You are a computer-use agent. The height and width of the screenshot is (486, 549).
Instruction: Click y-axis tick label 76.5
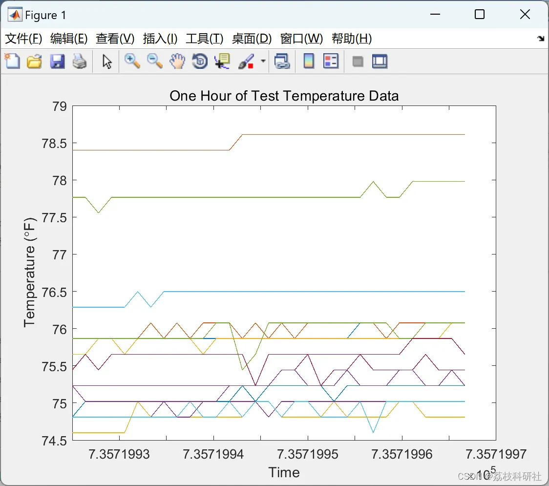(54, 292)
